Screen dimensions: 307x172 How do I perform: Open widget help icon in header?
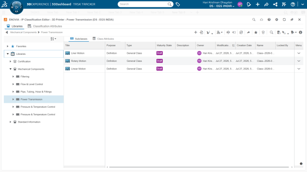point(269,19)
